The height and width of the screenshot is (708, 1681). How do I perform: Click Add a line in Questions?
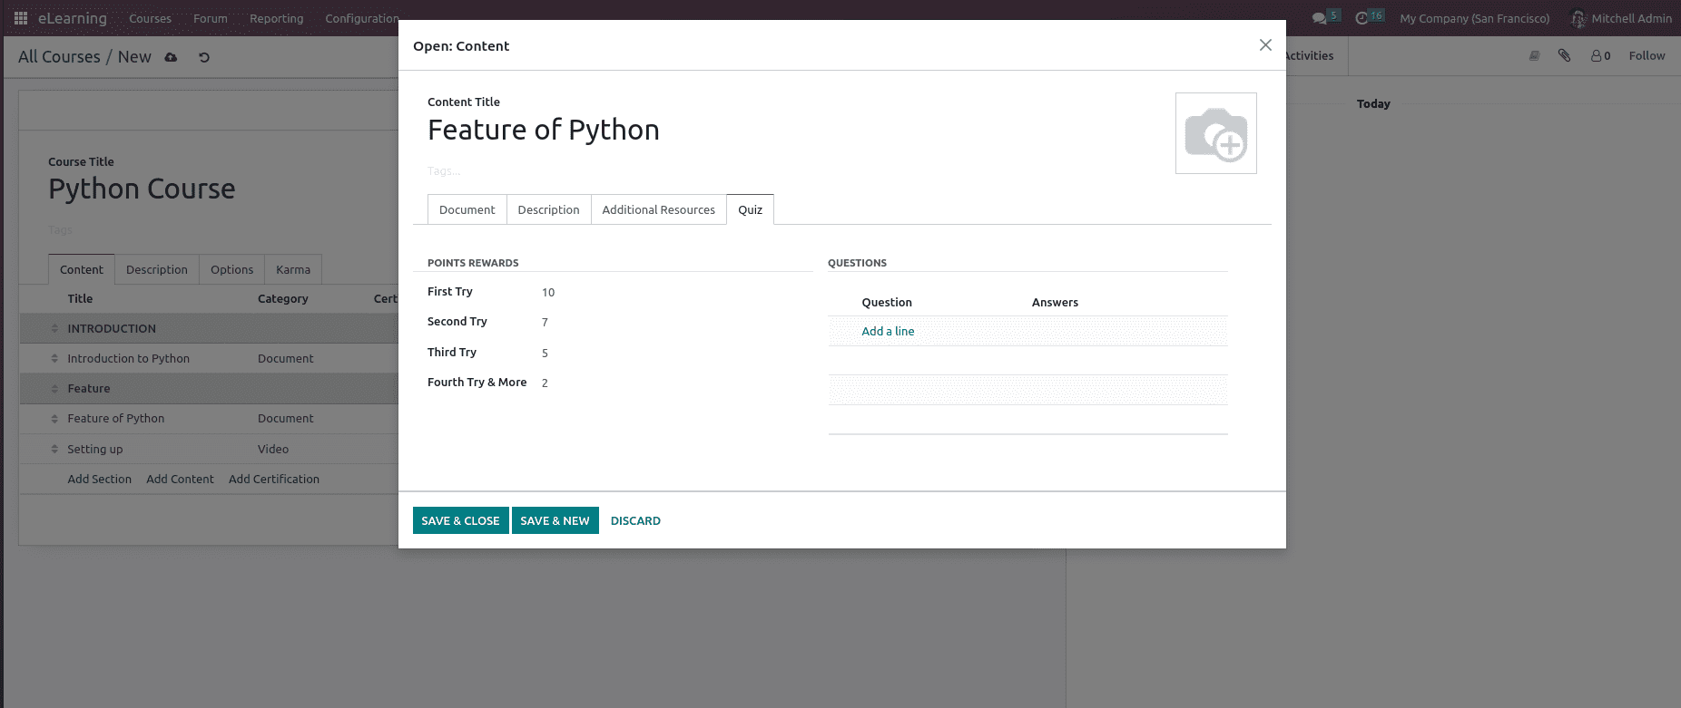click(888, 331)
